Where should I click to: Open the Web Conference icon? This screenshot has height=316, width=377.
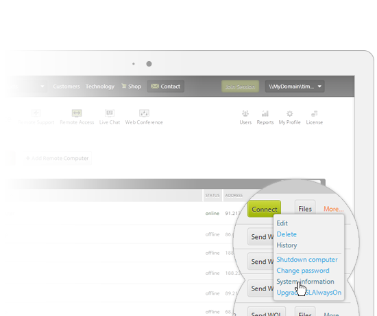coord(144,113)
